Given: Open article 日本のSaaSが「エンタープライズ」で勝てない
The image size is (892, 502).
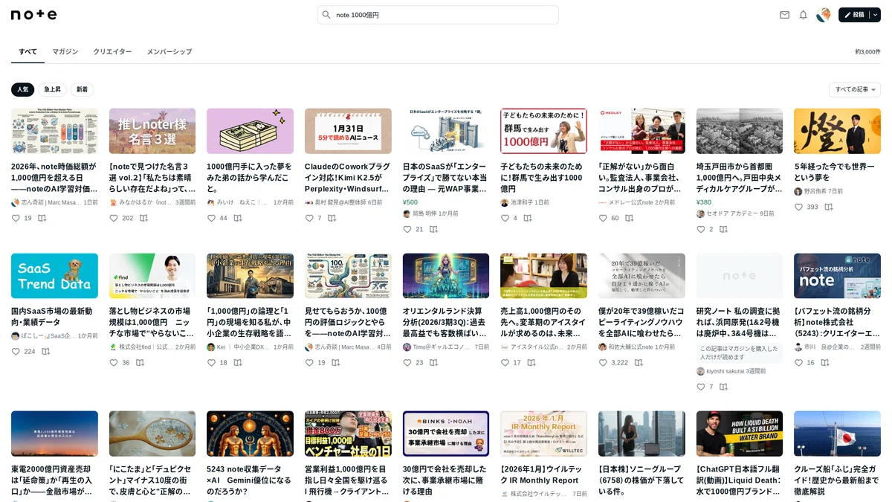Looking at the screenshot, I should 446,177.
